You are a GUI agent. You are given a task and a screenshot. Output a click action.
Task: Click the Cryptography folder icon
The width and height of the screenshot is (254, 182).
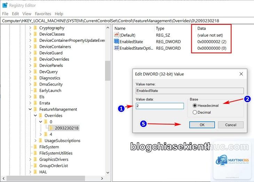(x=35, y=28)
